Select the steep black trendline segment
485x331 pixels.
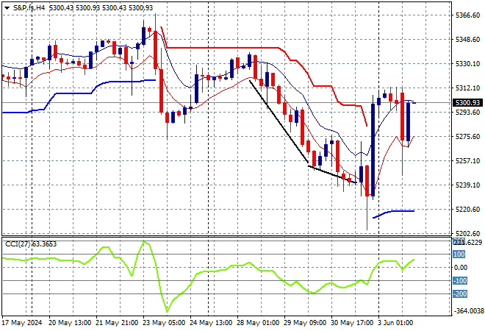pyautogui.click(x=279, y=121)
